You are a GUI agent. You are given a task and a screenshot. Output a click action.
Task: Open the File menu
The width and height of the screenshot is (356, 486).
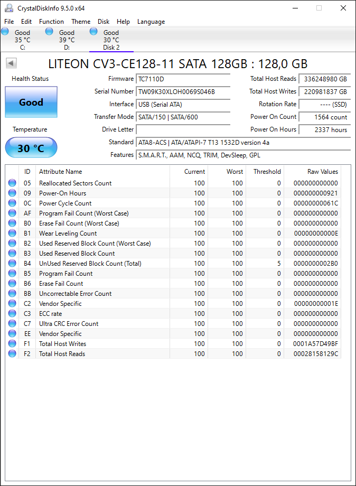[9, 21]
